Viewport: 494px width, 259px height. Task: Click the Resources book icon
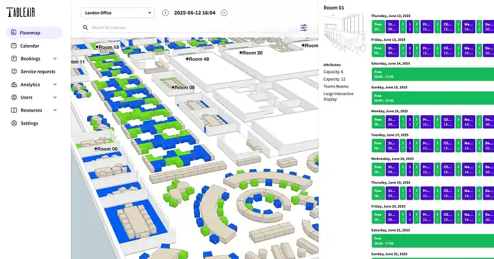14,110
